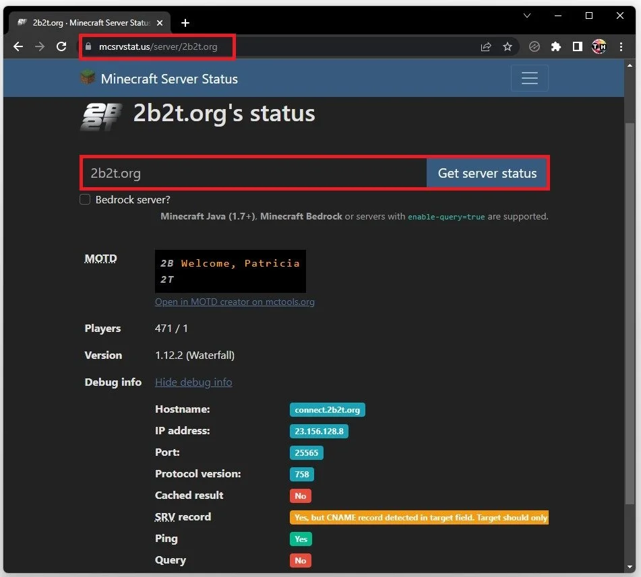The image size is (641, 577).
Task: Click the Query No badge
Action: point(301,561)
